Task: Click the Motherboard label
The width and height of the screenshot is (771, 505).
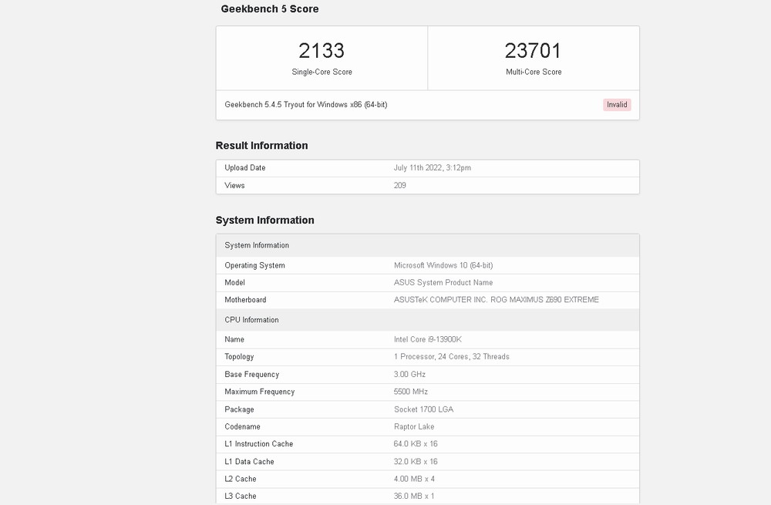Action: click(245, 300)
